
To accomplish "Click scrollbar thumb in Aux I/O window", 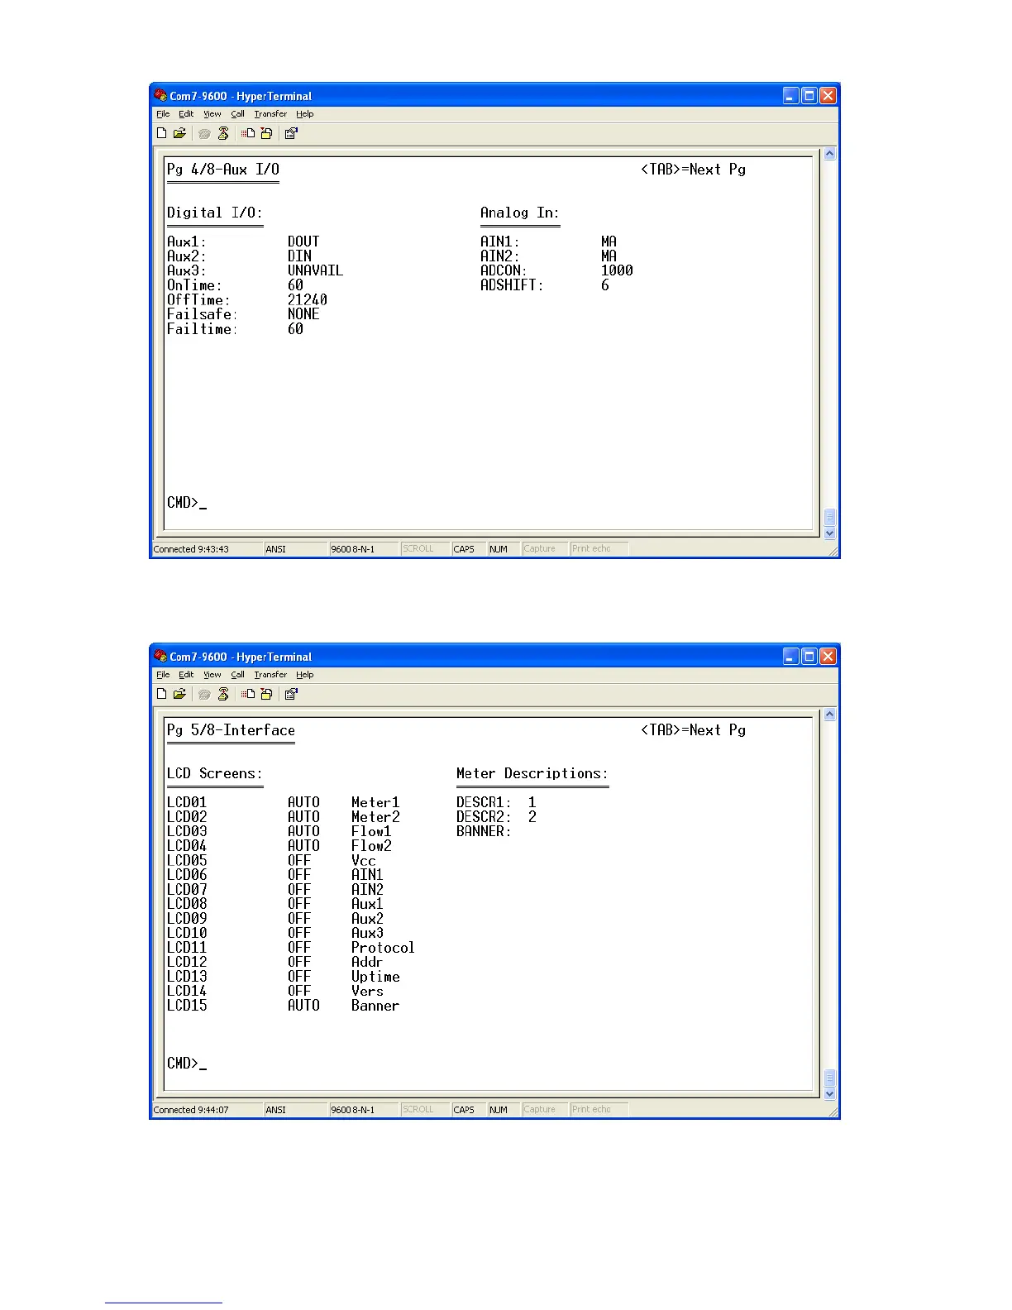I will click(x=830, y=518).
